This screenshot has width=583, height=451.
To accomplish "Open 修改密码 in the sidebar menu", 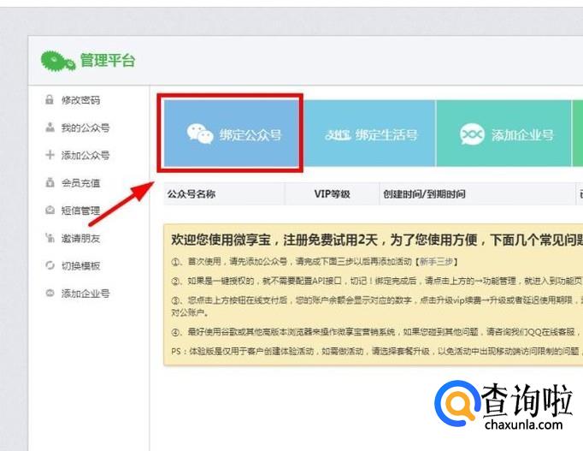I will (80, 100).
